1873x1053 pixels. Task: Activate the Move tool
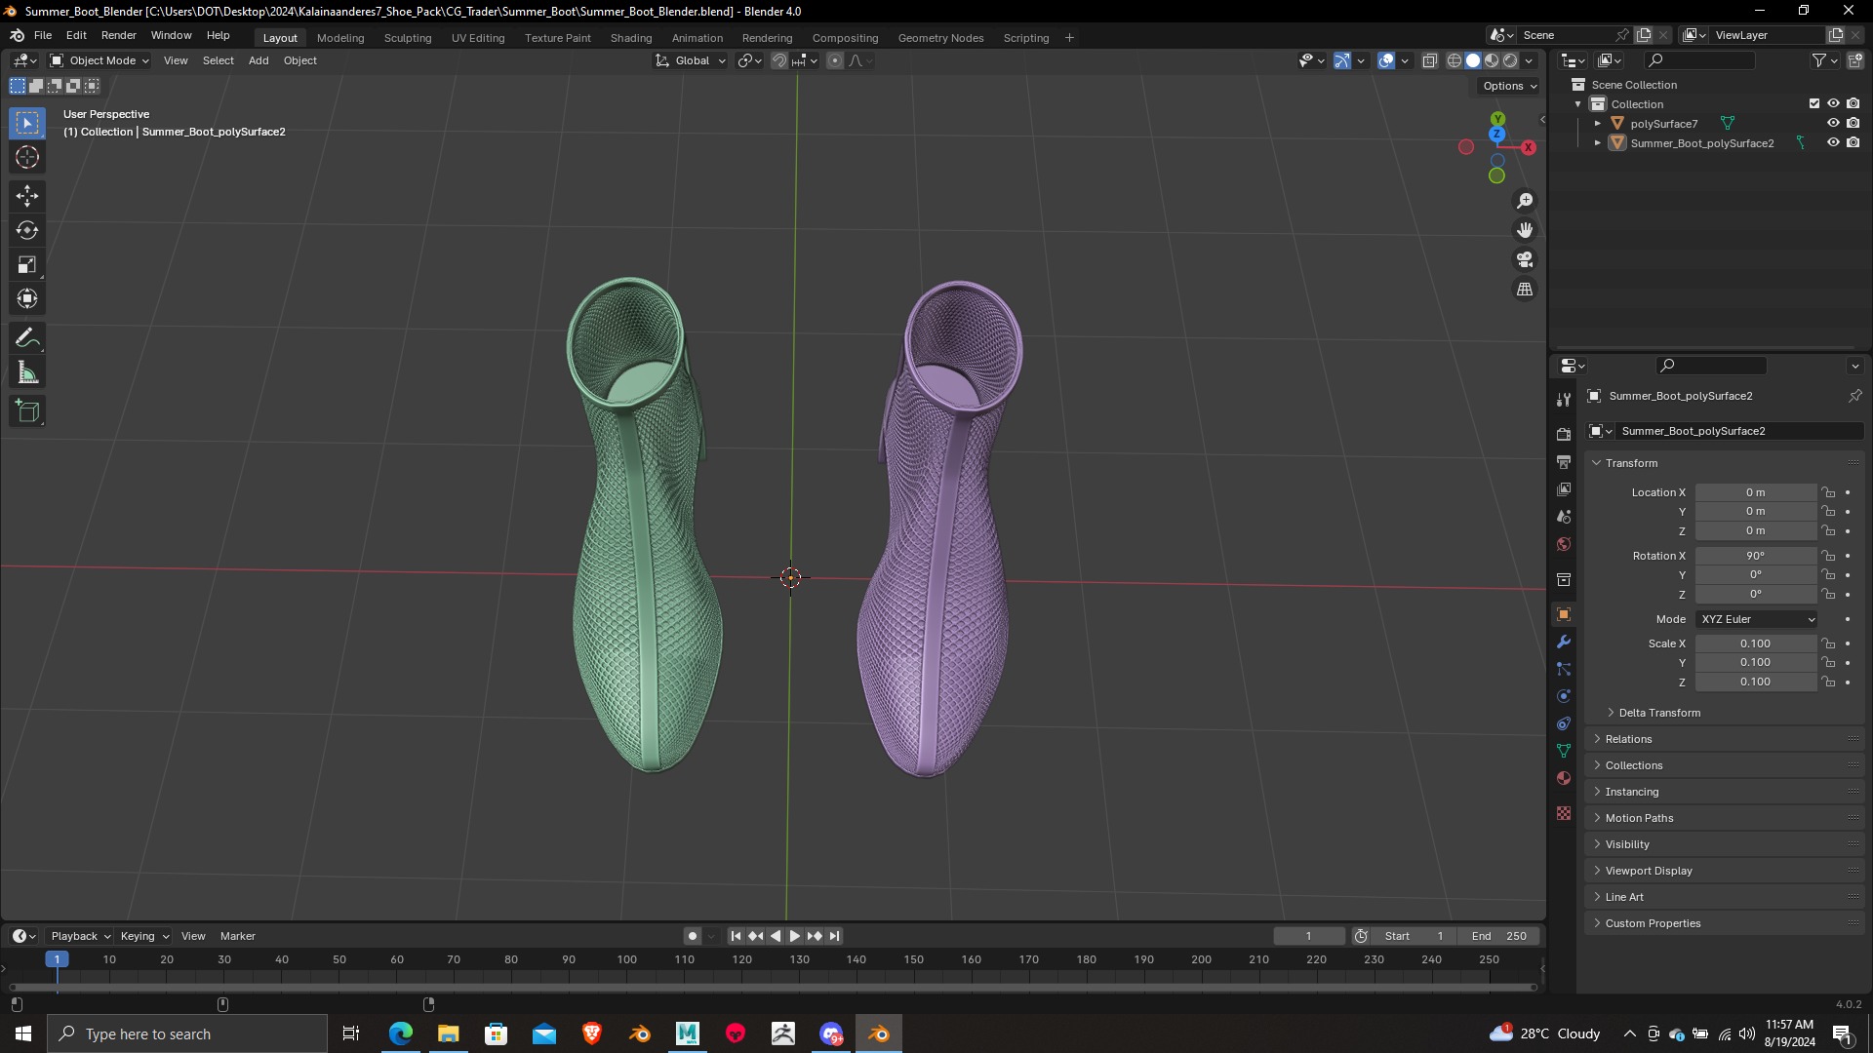27,196
